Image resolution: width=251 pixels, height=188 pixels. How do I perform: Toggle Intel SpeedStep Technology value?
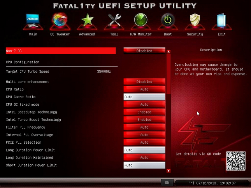[x=144, y=112]
